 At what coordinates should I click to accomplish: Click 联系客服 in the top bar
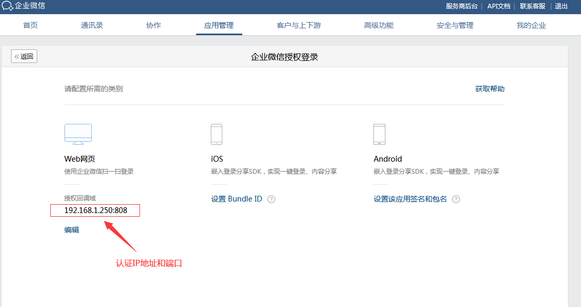pos(533,6)
